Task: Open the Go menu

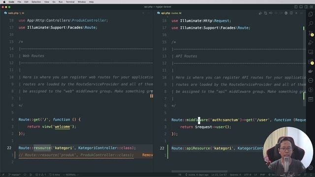Action: pos(54,2)
